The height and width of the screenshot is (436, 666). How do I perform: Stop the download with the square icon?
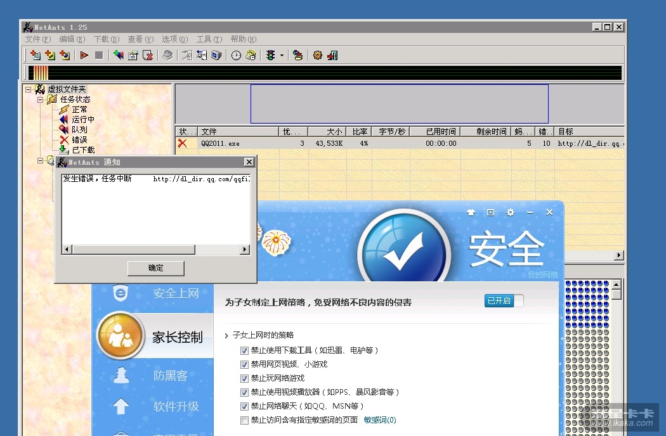[99, 55]
